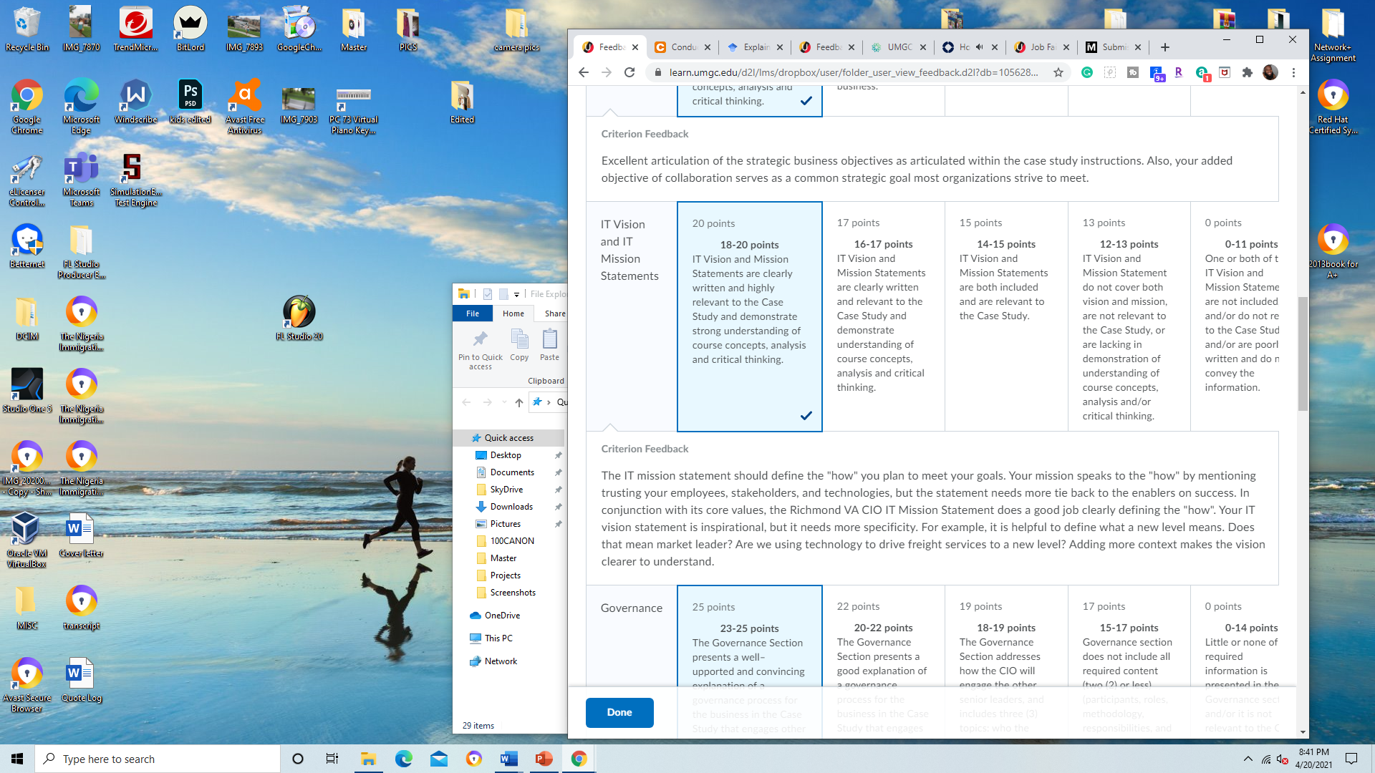Open Studio One 5 desktop shortcut
This screenshot has height=773, width=1375.
(26, 390)
